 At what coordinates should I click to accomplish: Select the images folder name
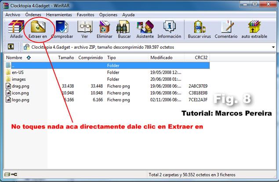[x=19, y=79]
